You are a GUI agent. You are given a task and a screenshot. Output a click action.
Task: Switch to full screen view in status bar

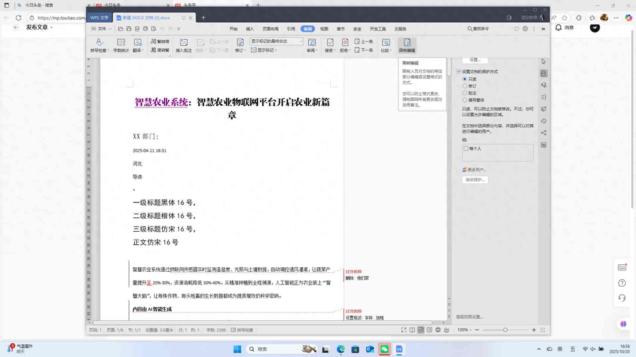click(403, 330)
